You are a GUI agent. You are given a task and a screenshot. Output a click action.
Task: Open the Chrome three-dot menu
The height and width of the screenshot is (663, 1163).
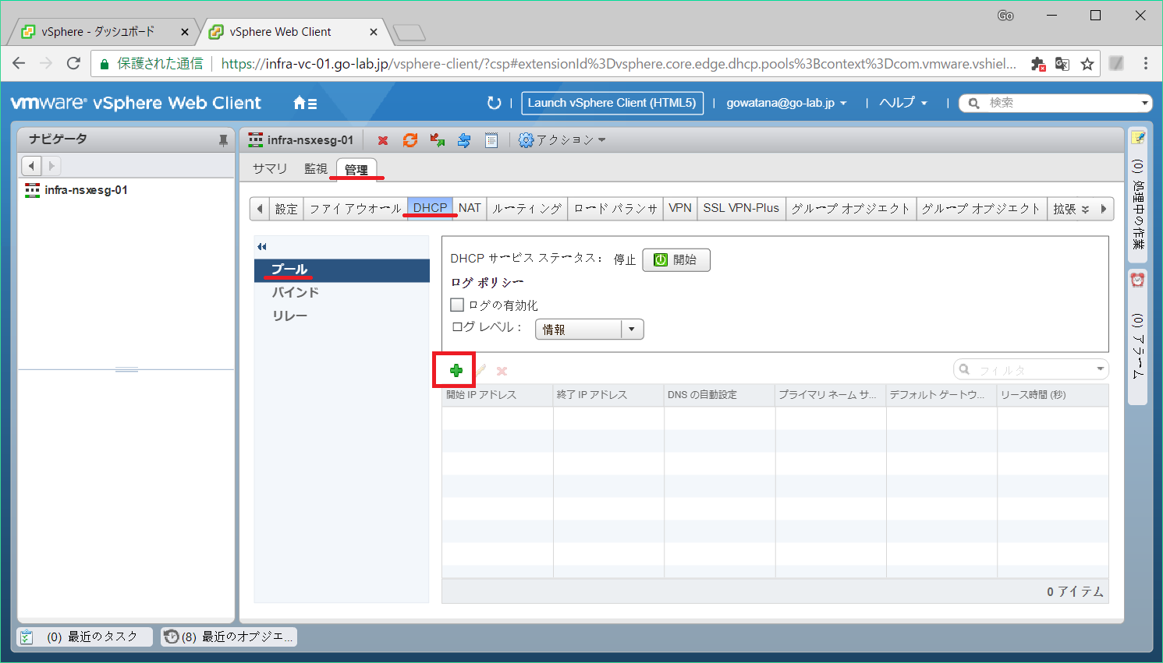[x=1145, y=64]
